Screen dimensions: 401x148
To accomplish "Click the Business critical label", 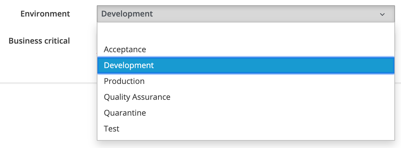I will pyautogui.click(x=39, y=41).
